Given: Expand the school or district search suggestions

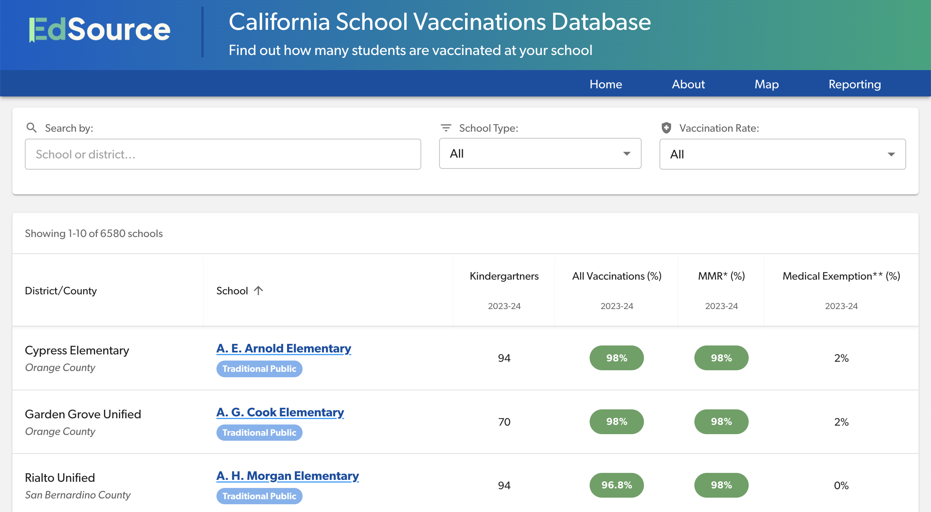Looking at the screenshot, I should [x=223, y=154].
